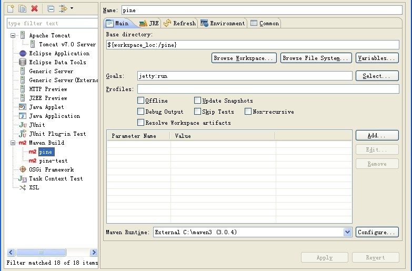Viewport: 412px width, 271px height.
Task: Enable the Offline checkbox
Action: [x=141, y=101]
